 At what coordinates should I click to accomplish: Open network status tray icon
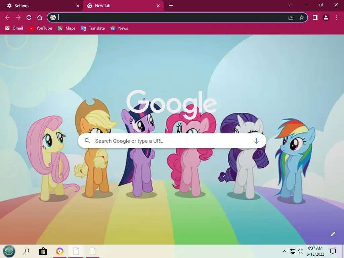(x=293, y=251)
